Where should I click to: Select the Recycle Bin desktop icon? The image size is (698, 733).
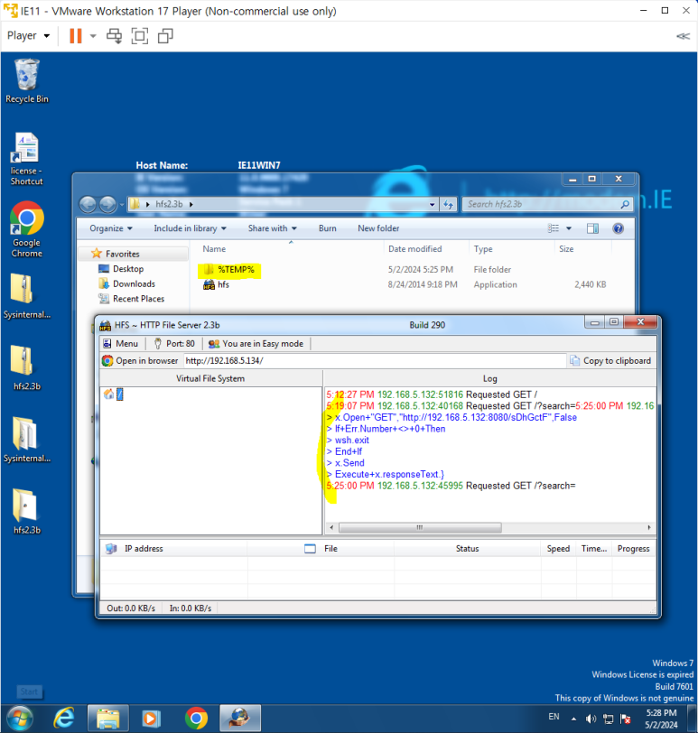(27, 80)
